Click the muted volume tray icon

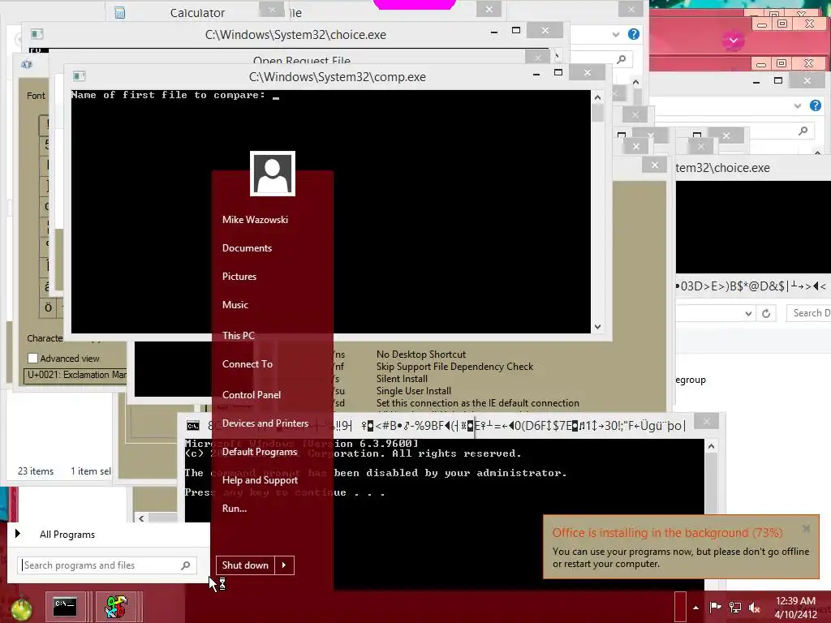(755, 608)
